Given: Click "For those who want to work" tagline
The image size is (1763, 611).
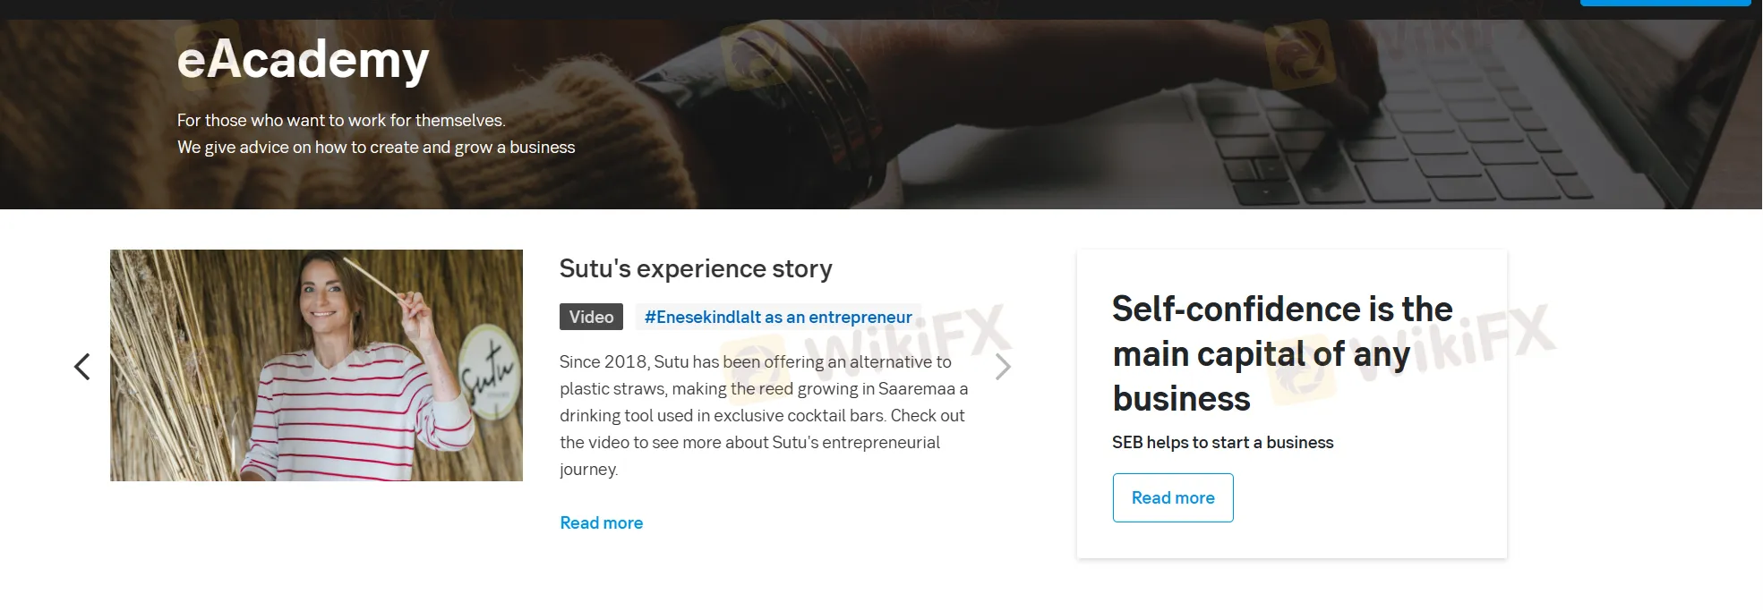Looking at the screenshot, I should [340, 120].
